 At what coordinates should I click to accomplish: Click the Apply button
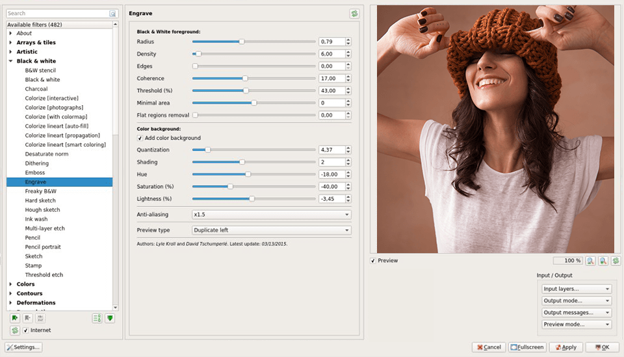click(566, 347)
